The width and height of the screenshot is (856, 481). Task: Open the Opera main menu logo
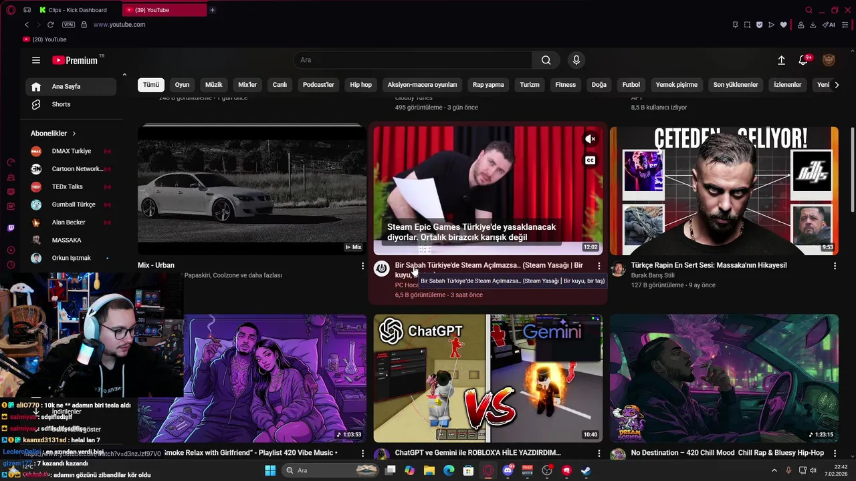point(10,10)
